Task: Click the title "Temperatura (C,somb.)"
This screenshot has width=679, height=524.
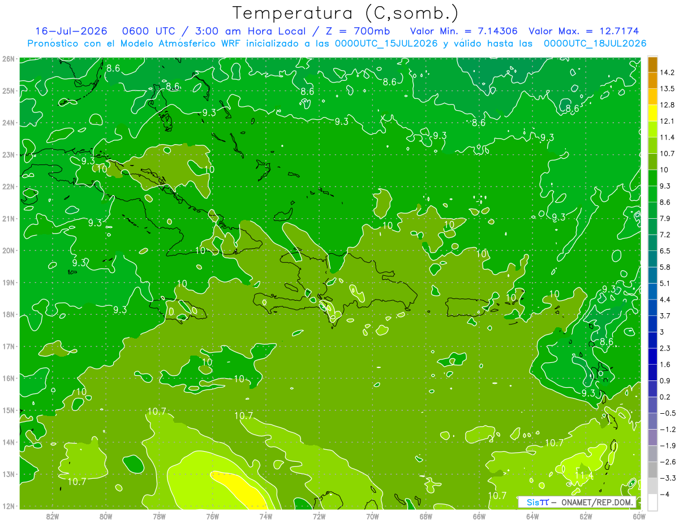Action: click(x=346, y=13)
